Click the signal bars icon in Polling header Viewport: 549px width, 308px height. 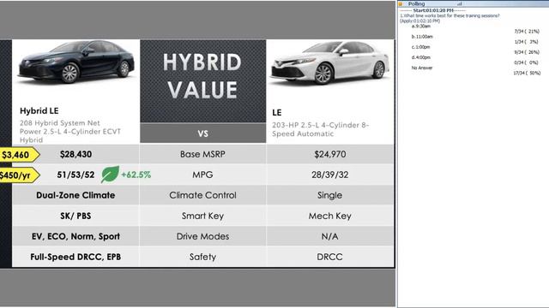click(x=460, y=3)
